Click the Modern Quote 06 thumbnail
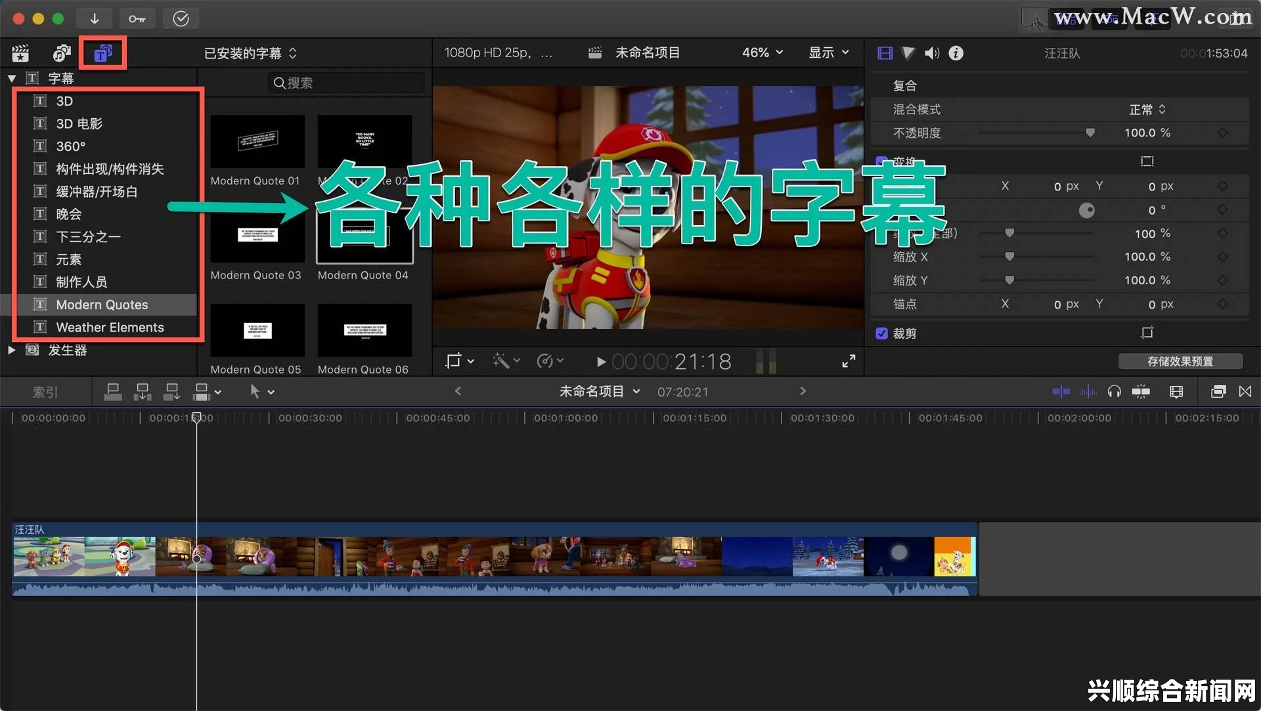 [365, 330]
